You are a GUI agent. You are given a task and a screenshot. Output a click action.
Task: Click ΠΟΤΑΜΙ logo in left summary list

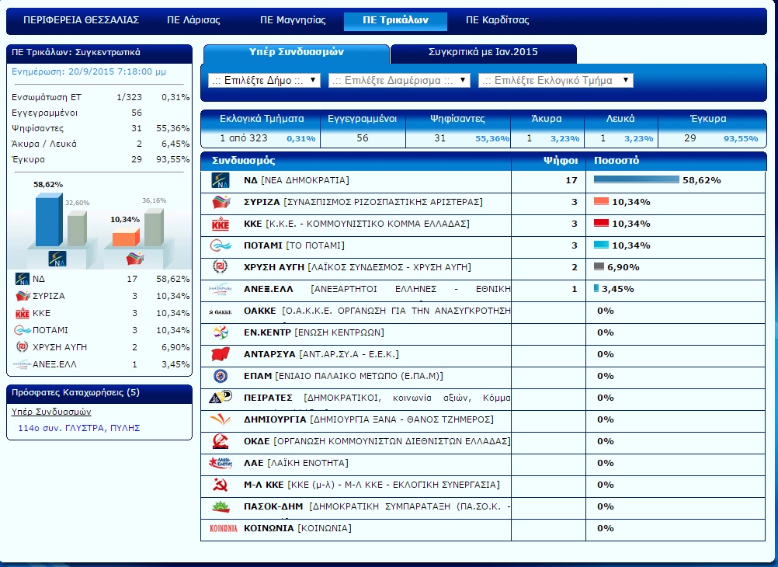tap(23, 330)
